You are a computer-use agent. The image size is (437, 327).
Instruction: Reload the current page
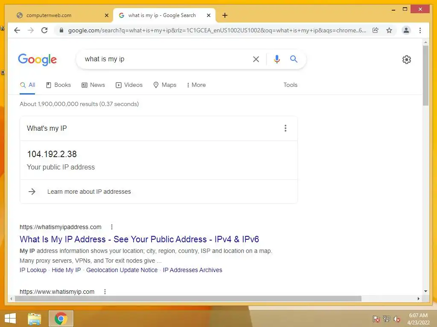44,30
